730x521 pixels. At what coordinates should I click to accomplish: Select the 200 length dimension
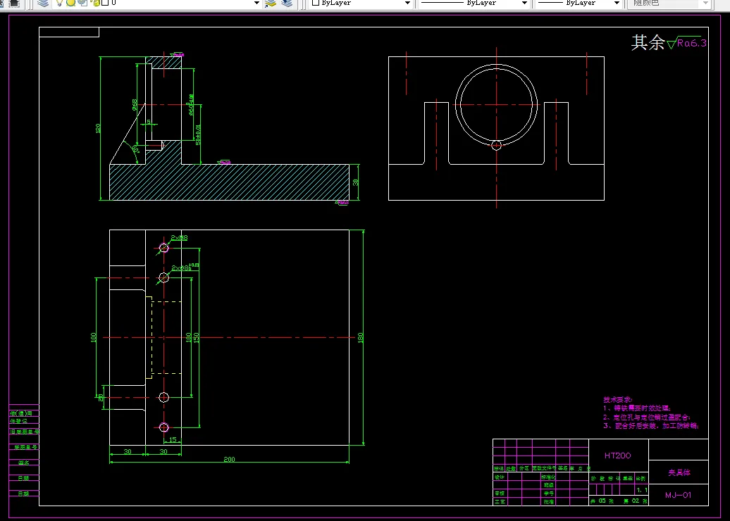(x=229, y=459)
